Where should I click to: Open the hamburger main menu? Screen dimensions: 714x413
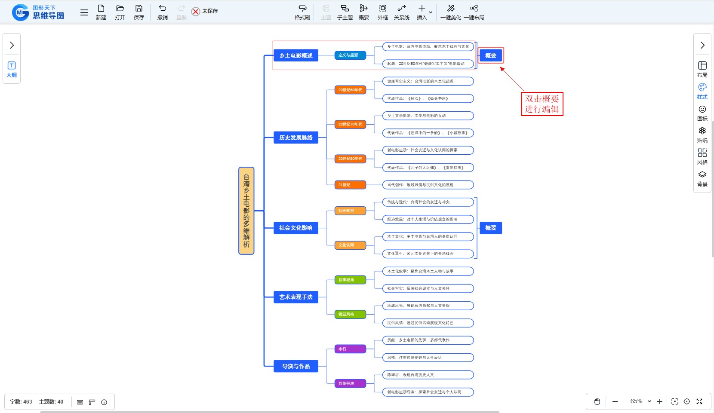[x=84, y=12]
